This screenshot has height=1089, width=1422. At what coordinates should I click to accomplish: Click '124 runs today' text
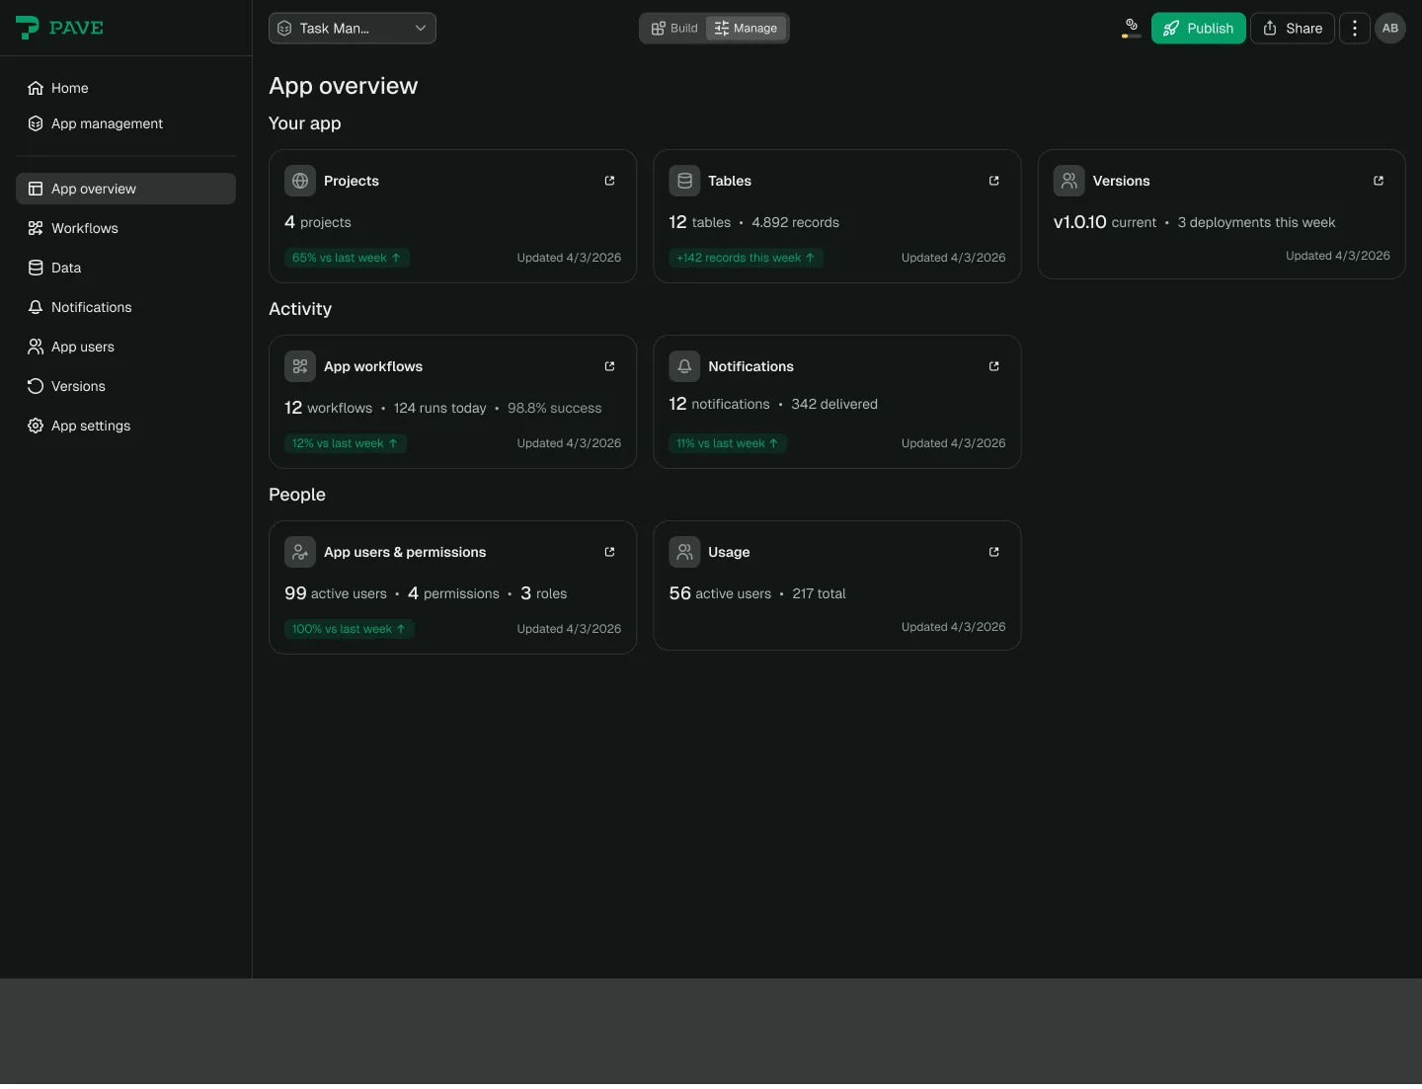pyautogui.click(x=440, y=408)
